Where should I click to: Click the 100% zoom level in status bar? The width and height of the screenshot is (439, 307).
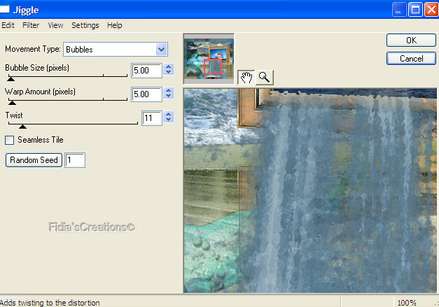click(407, 303)
